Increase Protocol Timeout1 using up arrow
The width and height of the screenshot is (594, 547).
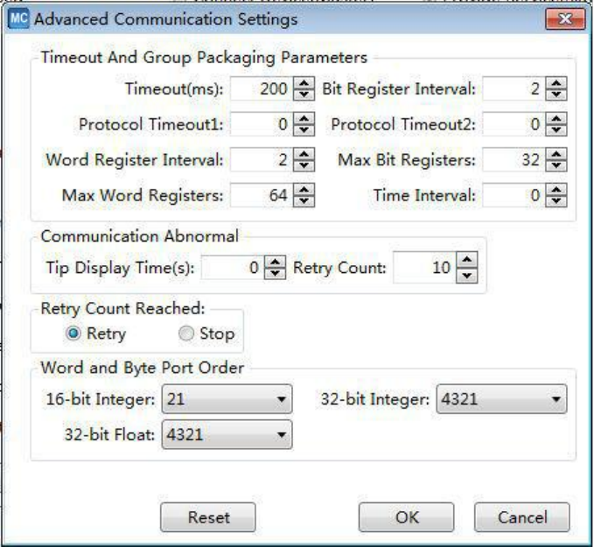[302, 119]
